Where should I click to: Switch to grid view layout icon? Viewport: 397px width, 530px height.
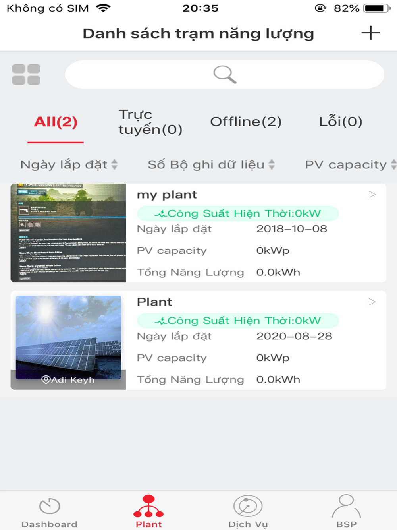(x=26, y=74)
